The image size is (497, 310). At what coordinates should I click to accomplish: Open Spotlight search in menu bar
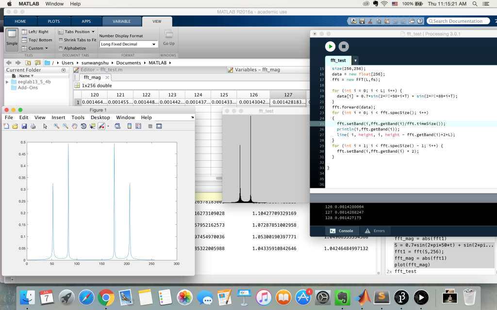(x=475, y=4)
